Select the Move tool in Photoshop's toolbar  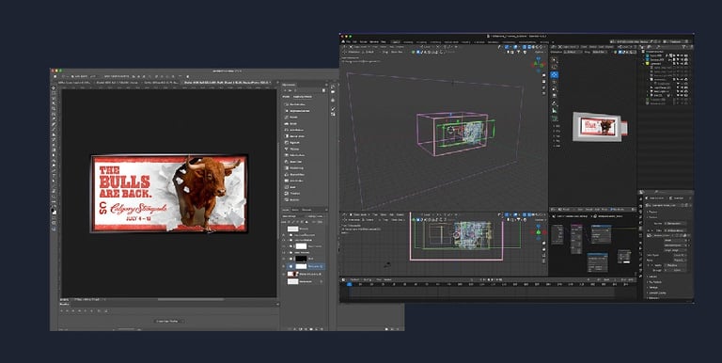pyautogui.click(x=54, y=88)
